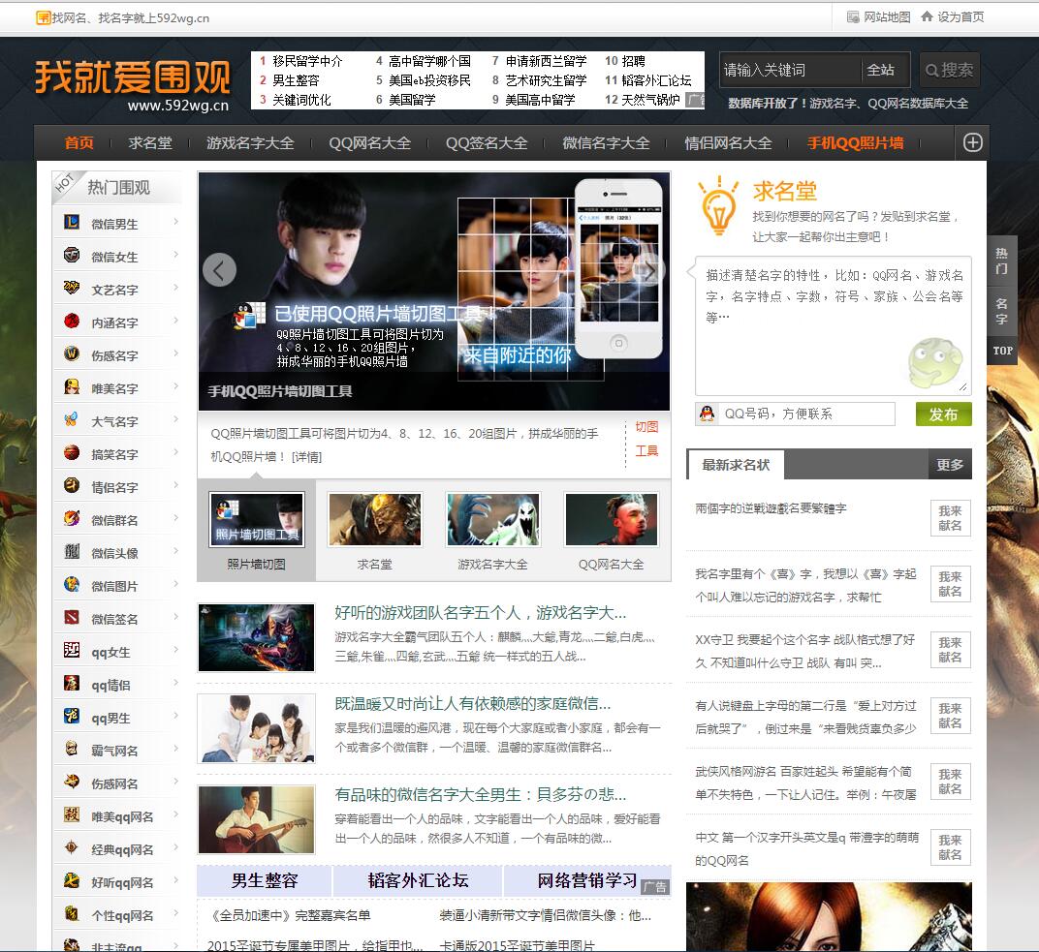Image resolution: width=1039 pixels, height=952 pixels.
Task: Open the QQ网名大全 menu item
Action: click(369, 143)
